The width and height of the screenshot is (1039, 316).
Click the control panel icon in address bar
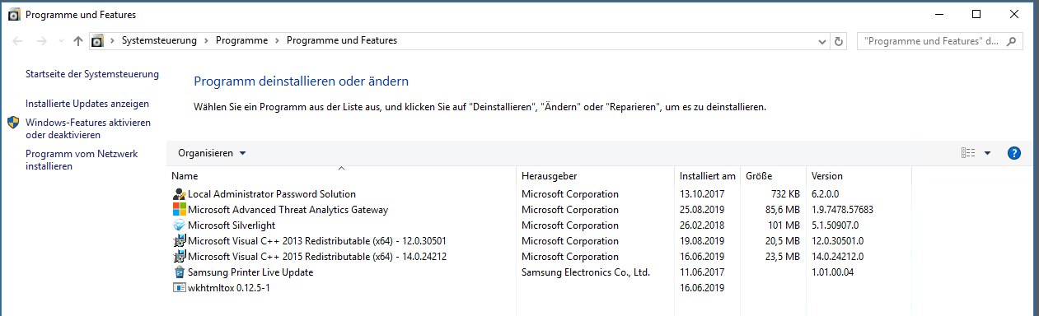click(x=97, y=40)
